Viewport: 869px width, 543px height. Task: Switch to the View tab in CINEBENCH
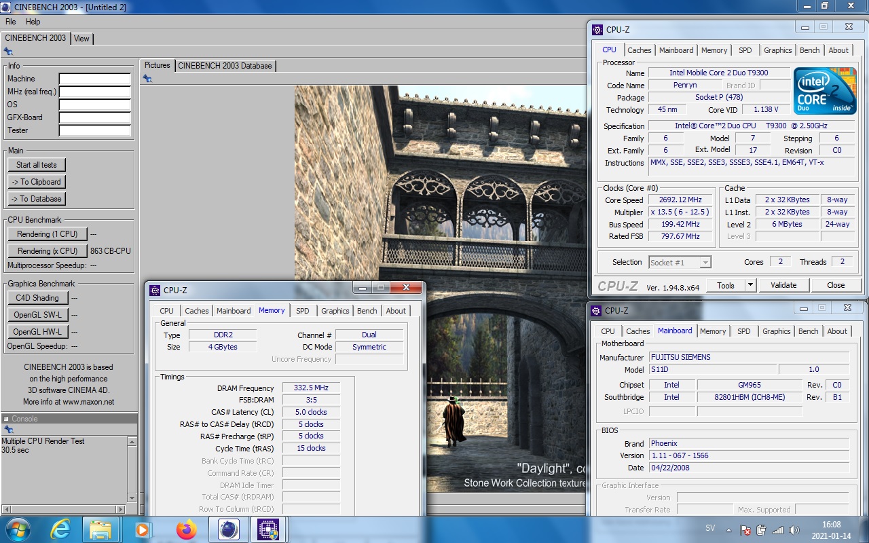(81, 39)
